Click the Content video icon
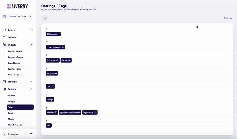The width and height of the screenshot is (237, 139). (x=4, y=30)
